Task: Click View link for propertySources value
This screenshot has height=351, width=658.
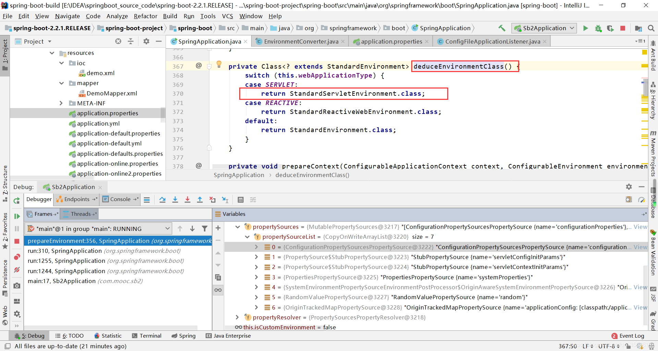Action: click(x=640, y=227)
